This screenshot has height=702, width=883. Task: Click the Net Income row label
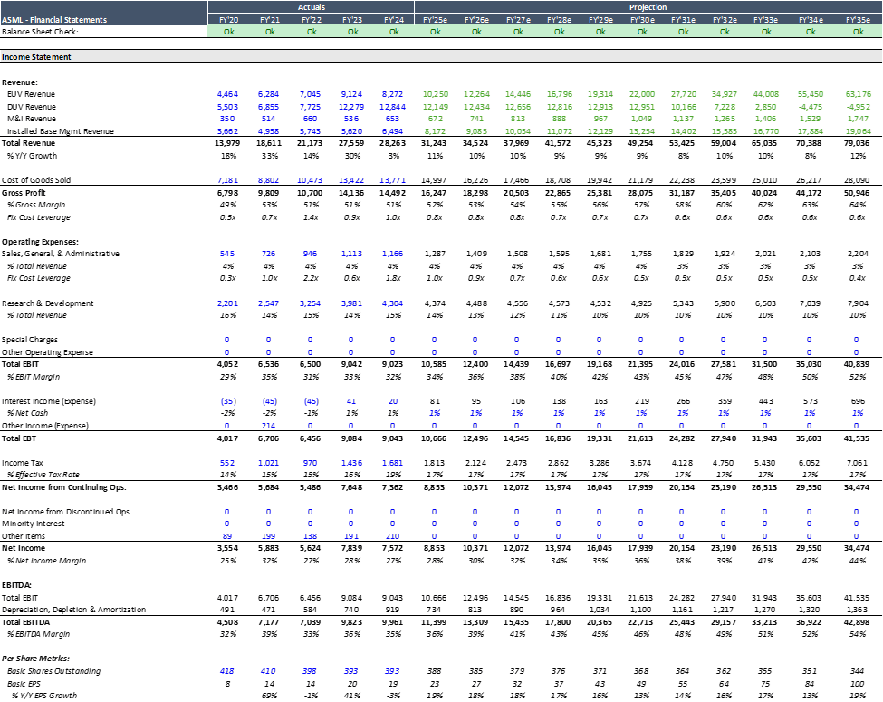click(x=25, y=547)
